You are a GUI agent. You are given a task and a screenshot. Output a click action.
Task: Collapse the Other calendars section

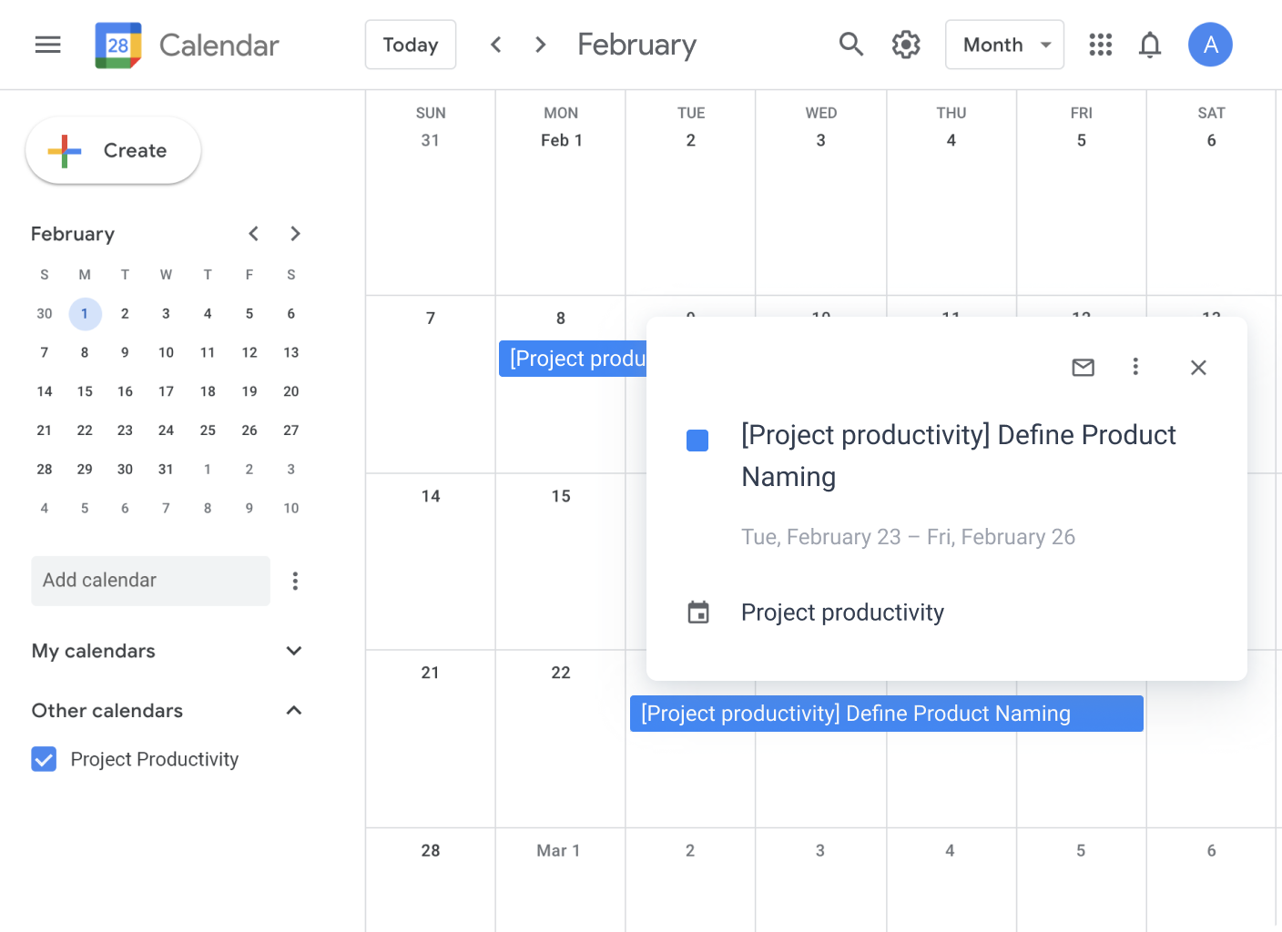293,711
